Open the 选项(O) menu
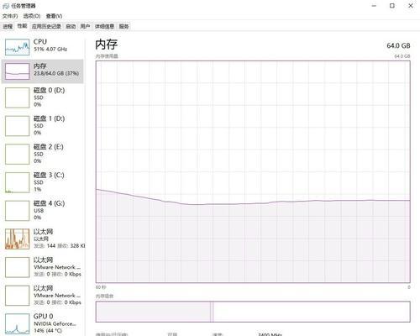The width and height of the screenshot is (420, 336). tap(32, 16)
